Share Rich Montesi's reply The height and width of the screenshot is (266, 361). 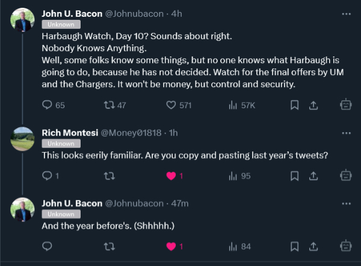[x=313, y=176]
